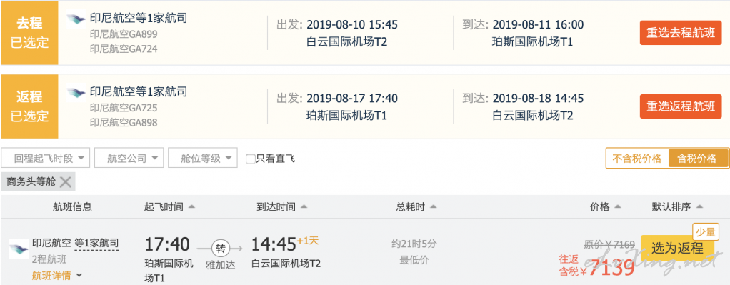Switch to 不含税价格 display
Screen dimensions: 730x285
click(x=637, y=159)
